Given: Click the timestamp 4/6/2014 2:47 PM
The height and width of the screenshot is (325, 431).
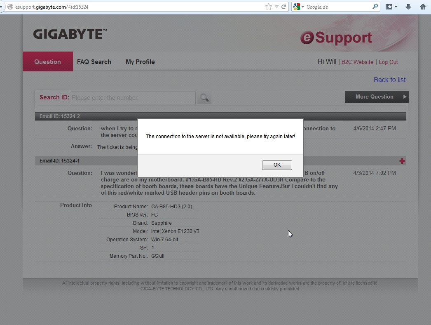Looking at the screenshot, I should [x=375, y=129].
